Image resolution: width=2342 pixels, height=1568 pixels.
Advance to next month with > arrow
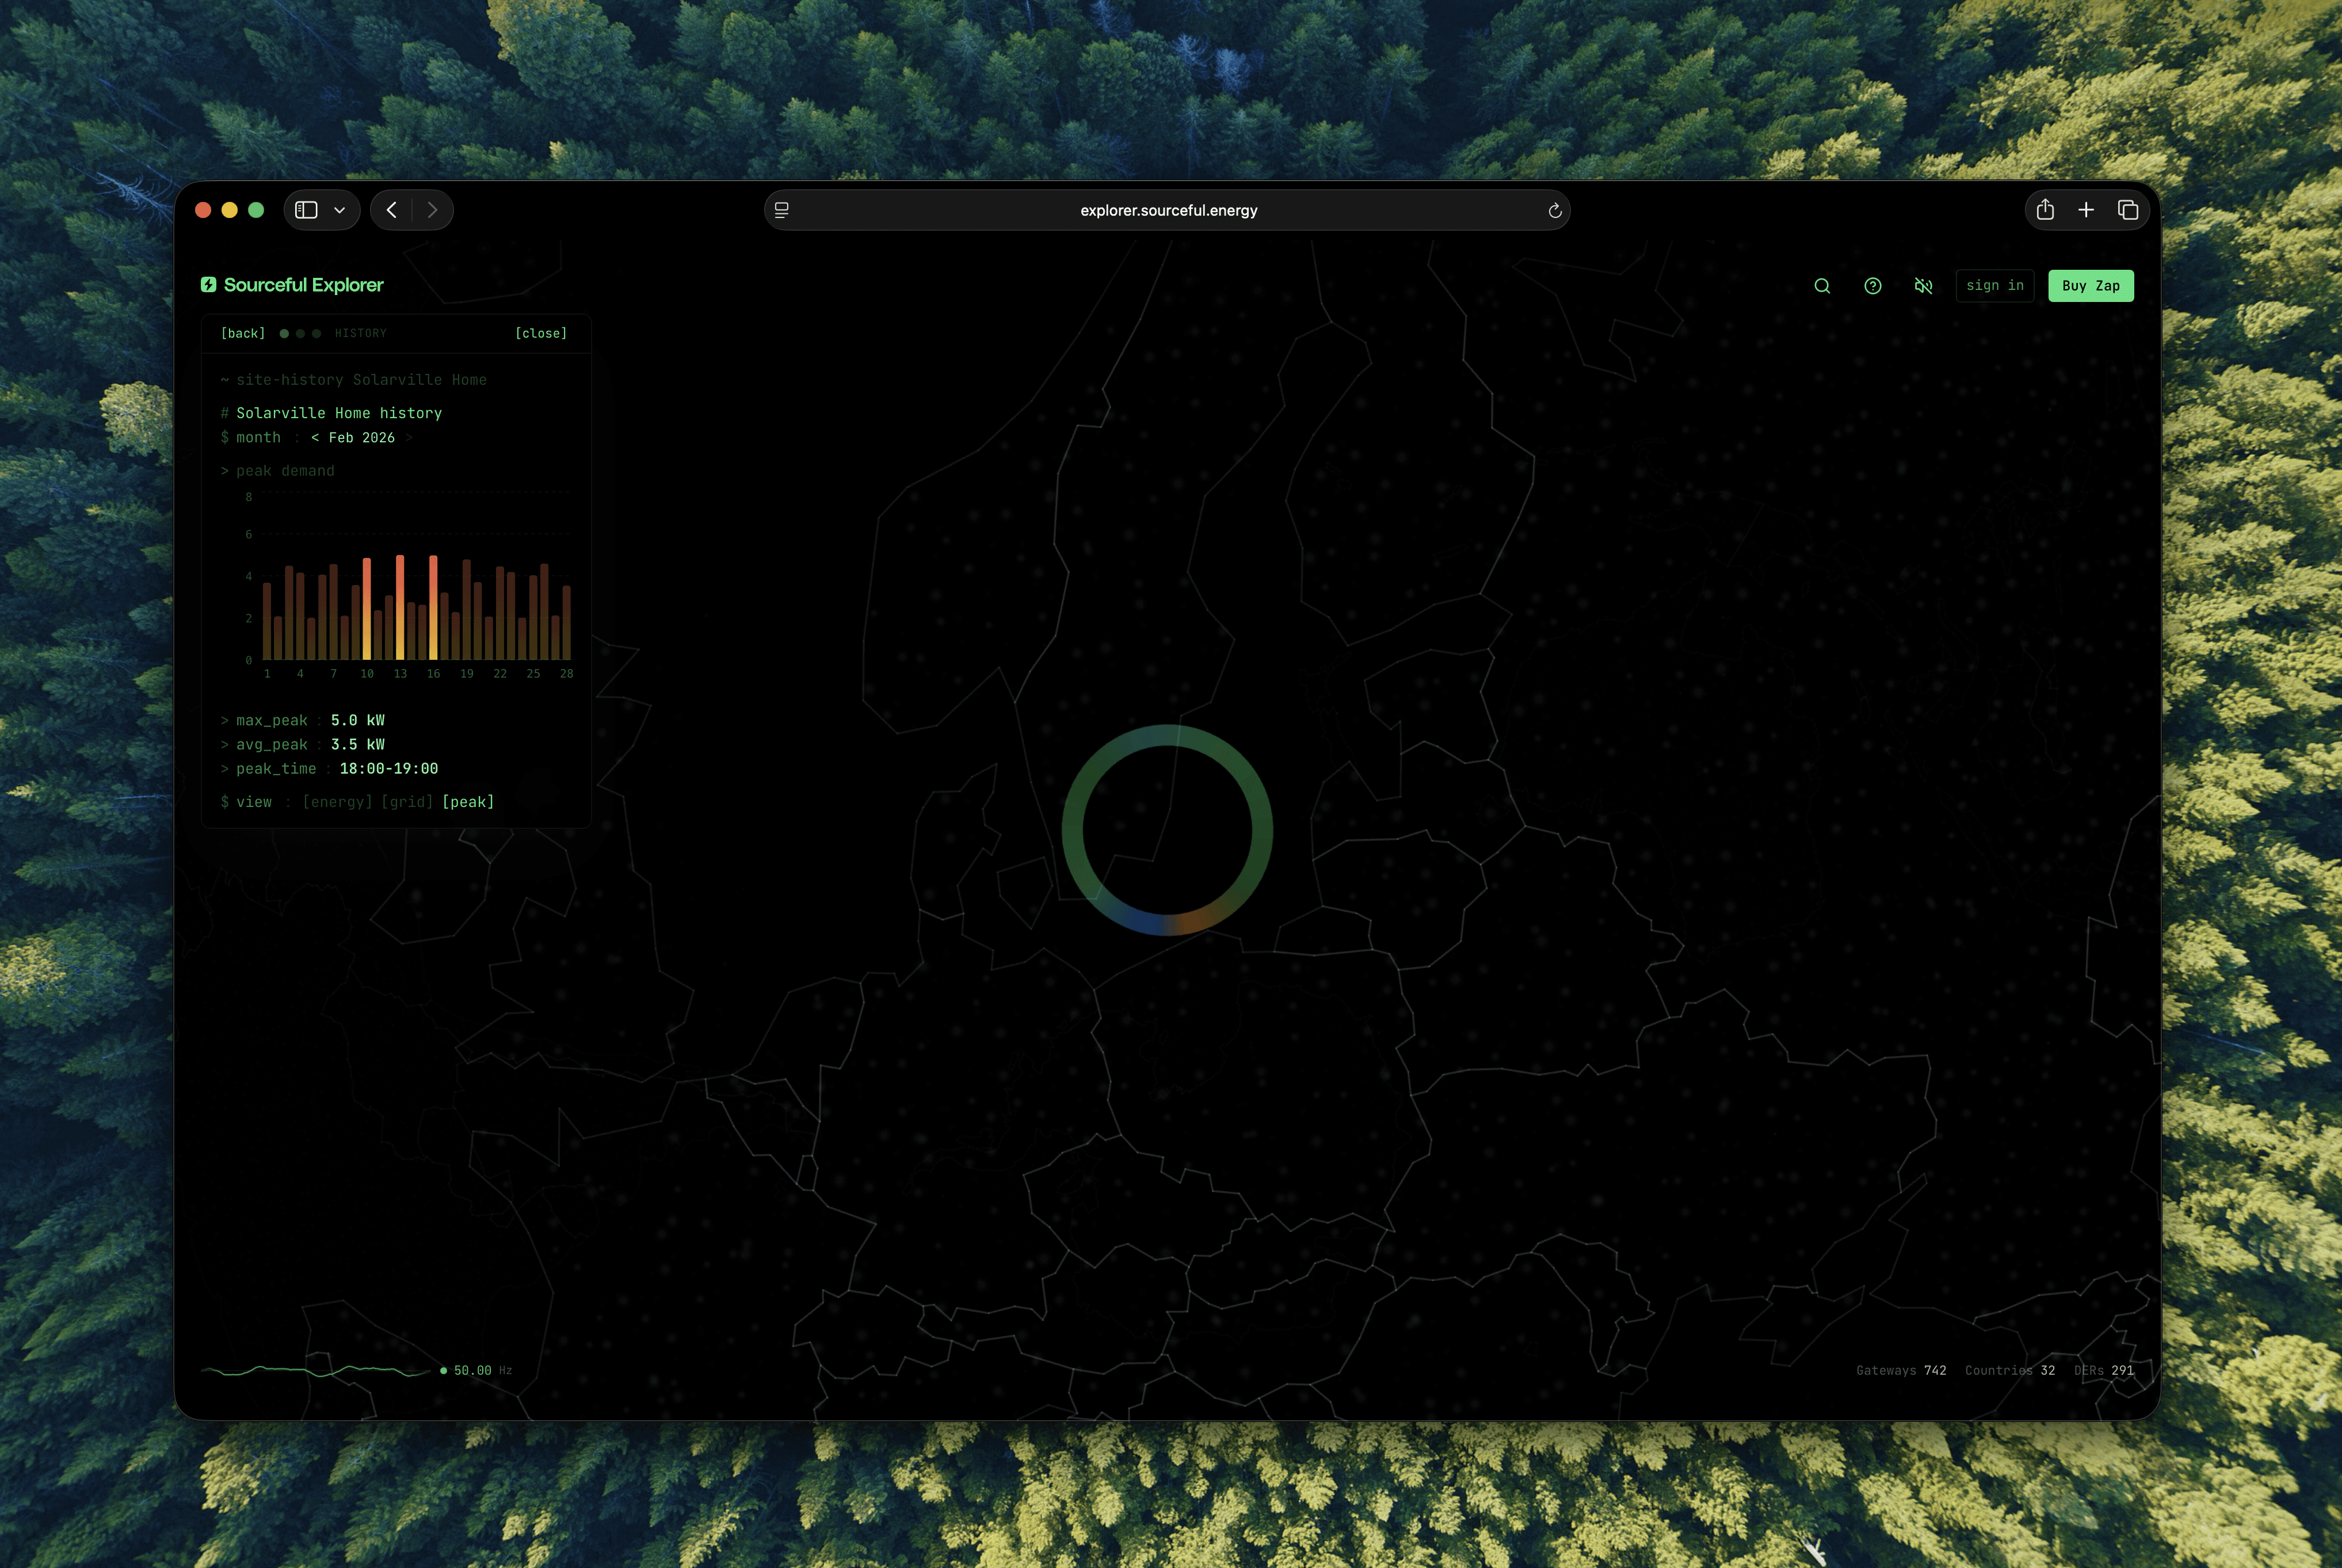click(410, 437)
